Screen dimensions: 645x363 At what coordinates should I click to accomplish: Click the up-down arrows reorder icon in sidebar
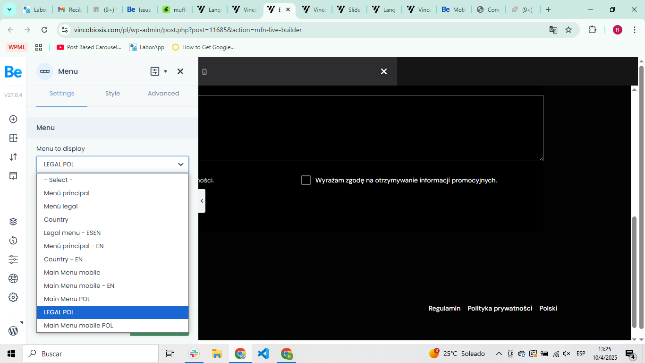(x=13, y=157)
